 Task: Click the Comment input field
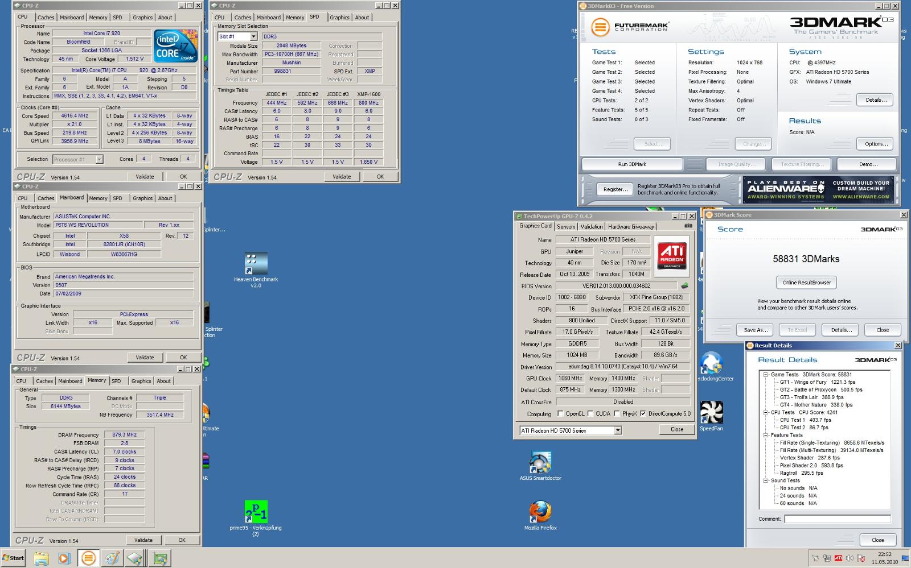[837, 519]
